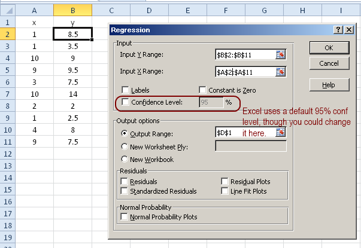
Task: Tick the Confidence Level checkbox
Action: pos(125,102)
